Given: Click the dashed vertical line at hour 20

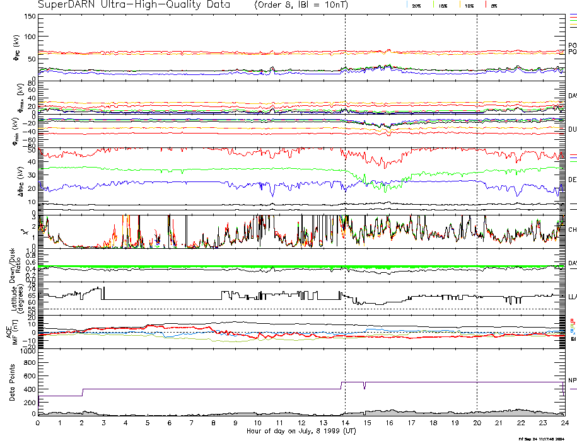Looking at the screenshot, I should 477,189.
